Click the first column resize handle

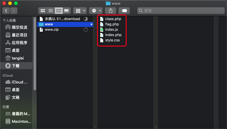coord(95,127)
